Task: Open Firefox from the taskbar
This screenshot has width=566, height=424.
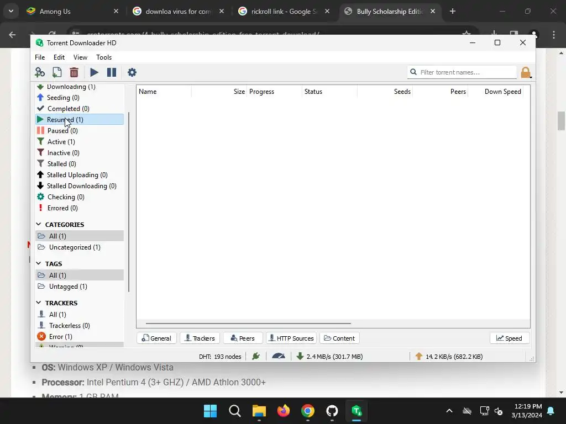Action: click(x=284, y=411)
